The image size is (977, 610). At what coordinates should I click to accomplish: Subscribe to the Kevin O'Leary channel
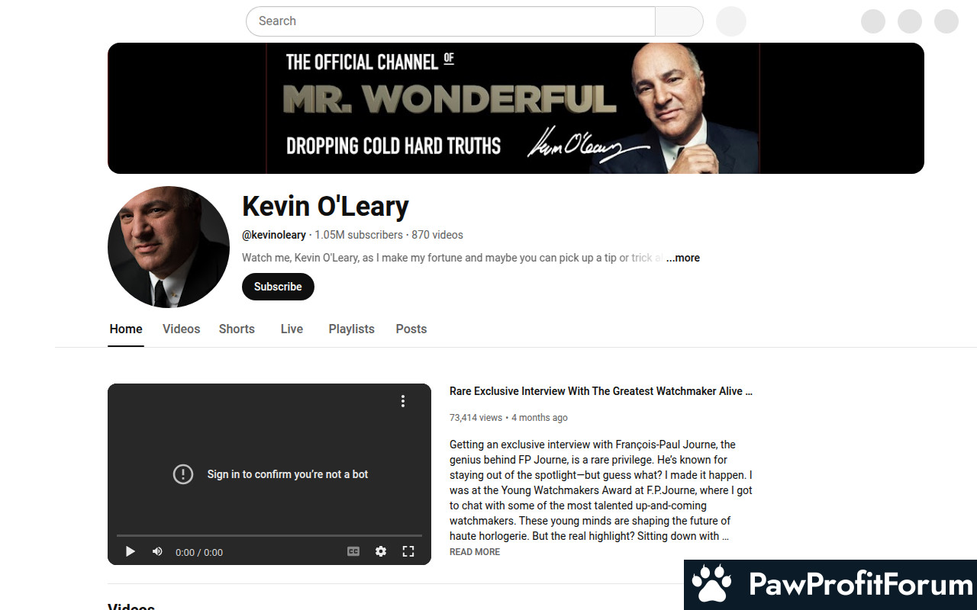[x=278, y=287]
